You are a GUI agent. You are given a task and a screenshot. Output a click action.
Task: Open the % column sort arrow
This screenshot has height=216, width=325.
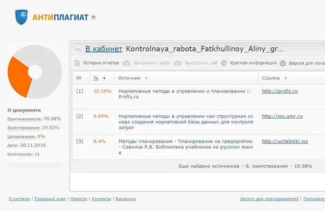104,78
